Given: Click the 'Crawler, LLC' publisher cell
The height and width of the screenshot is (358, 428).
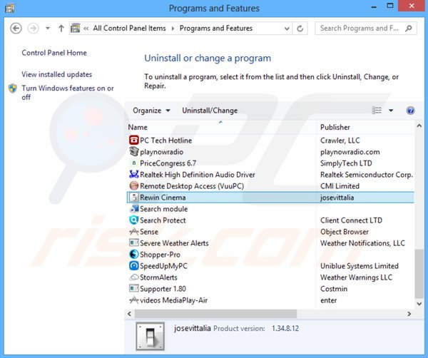Looking at the screenshot, I should tap(340, 140).
